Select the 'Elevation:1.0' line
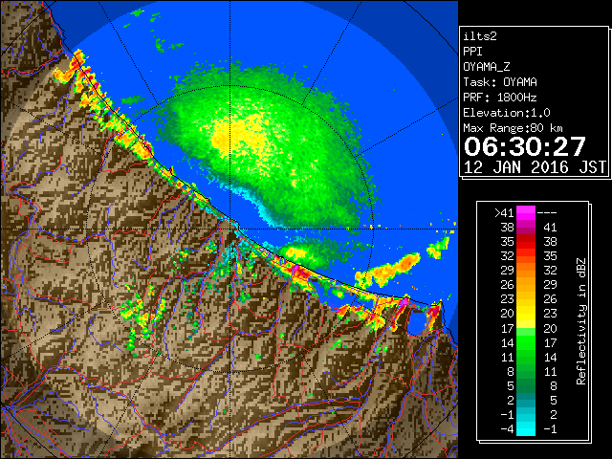Image resolution: width=612 pixels, height=459 pixels. coord(507,113)
